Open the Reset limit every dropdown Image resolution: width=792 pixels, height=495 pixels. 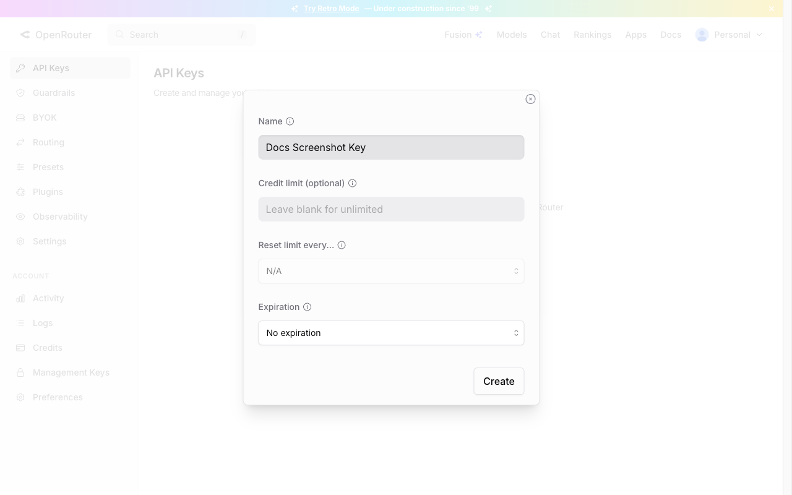click(x=391, y=271)
